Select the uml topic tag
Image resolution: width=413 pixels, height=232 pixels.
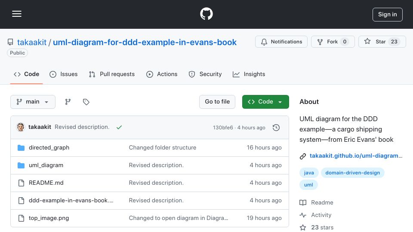click(x=308, y=185)
